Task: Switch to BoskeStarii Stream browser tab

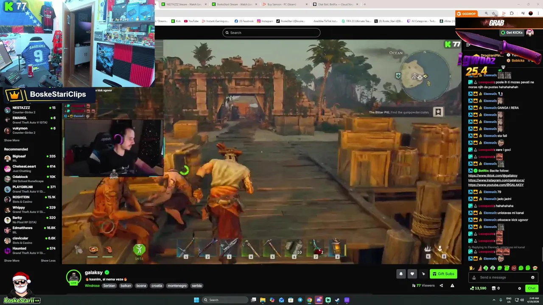Action: click(235, 4)
